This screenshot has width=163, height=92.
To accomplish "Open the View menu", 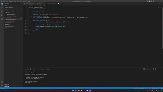I will [15, 1].
